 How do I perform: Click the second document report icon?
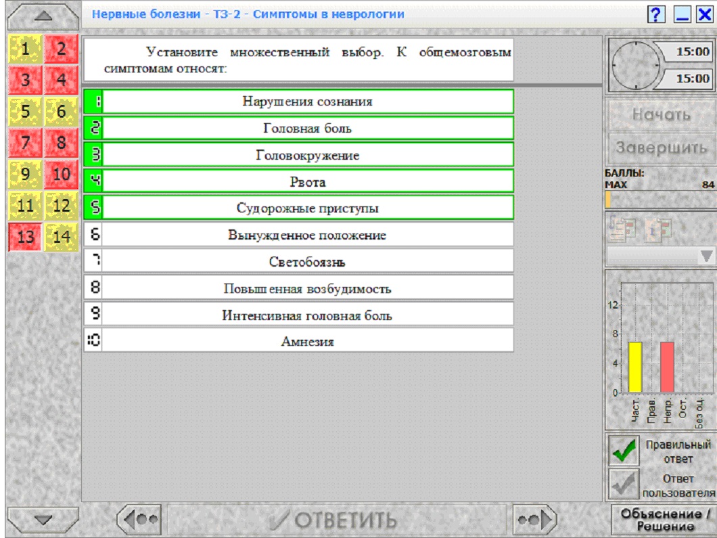point(658,228)
